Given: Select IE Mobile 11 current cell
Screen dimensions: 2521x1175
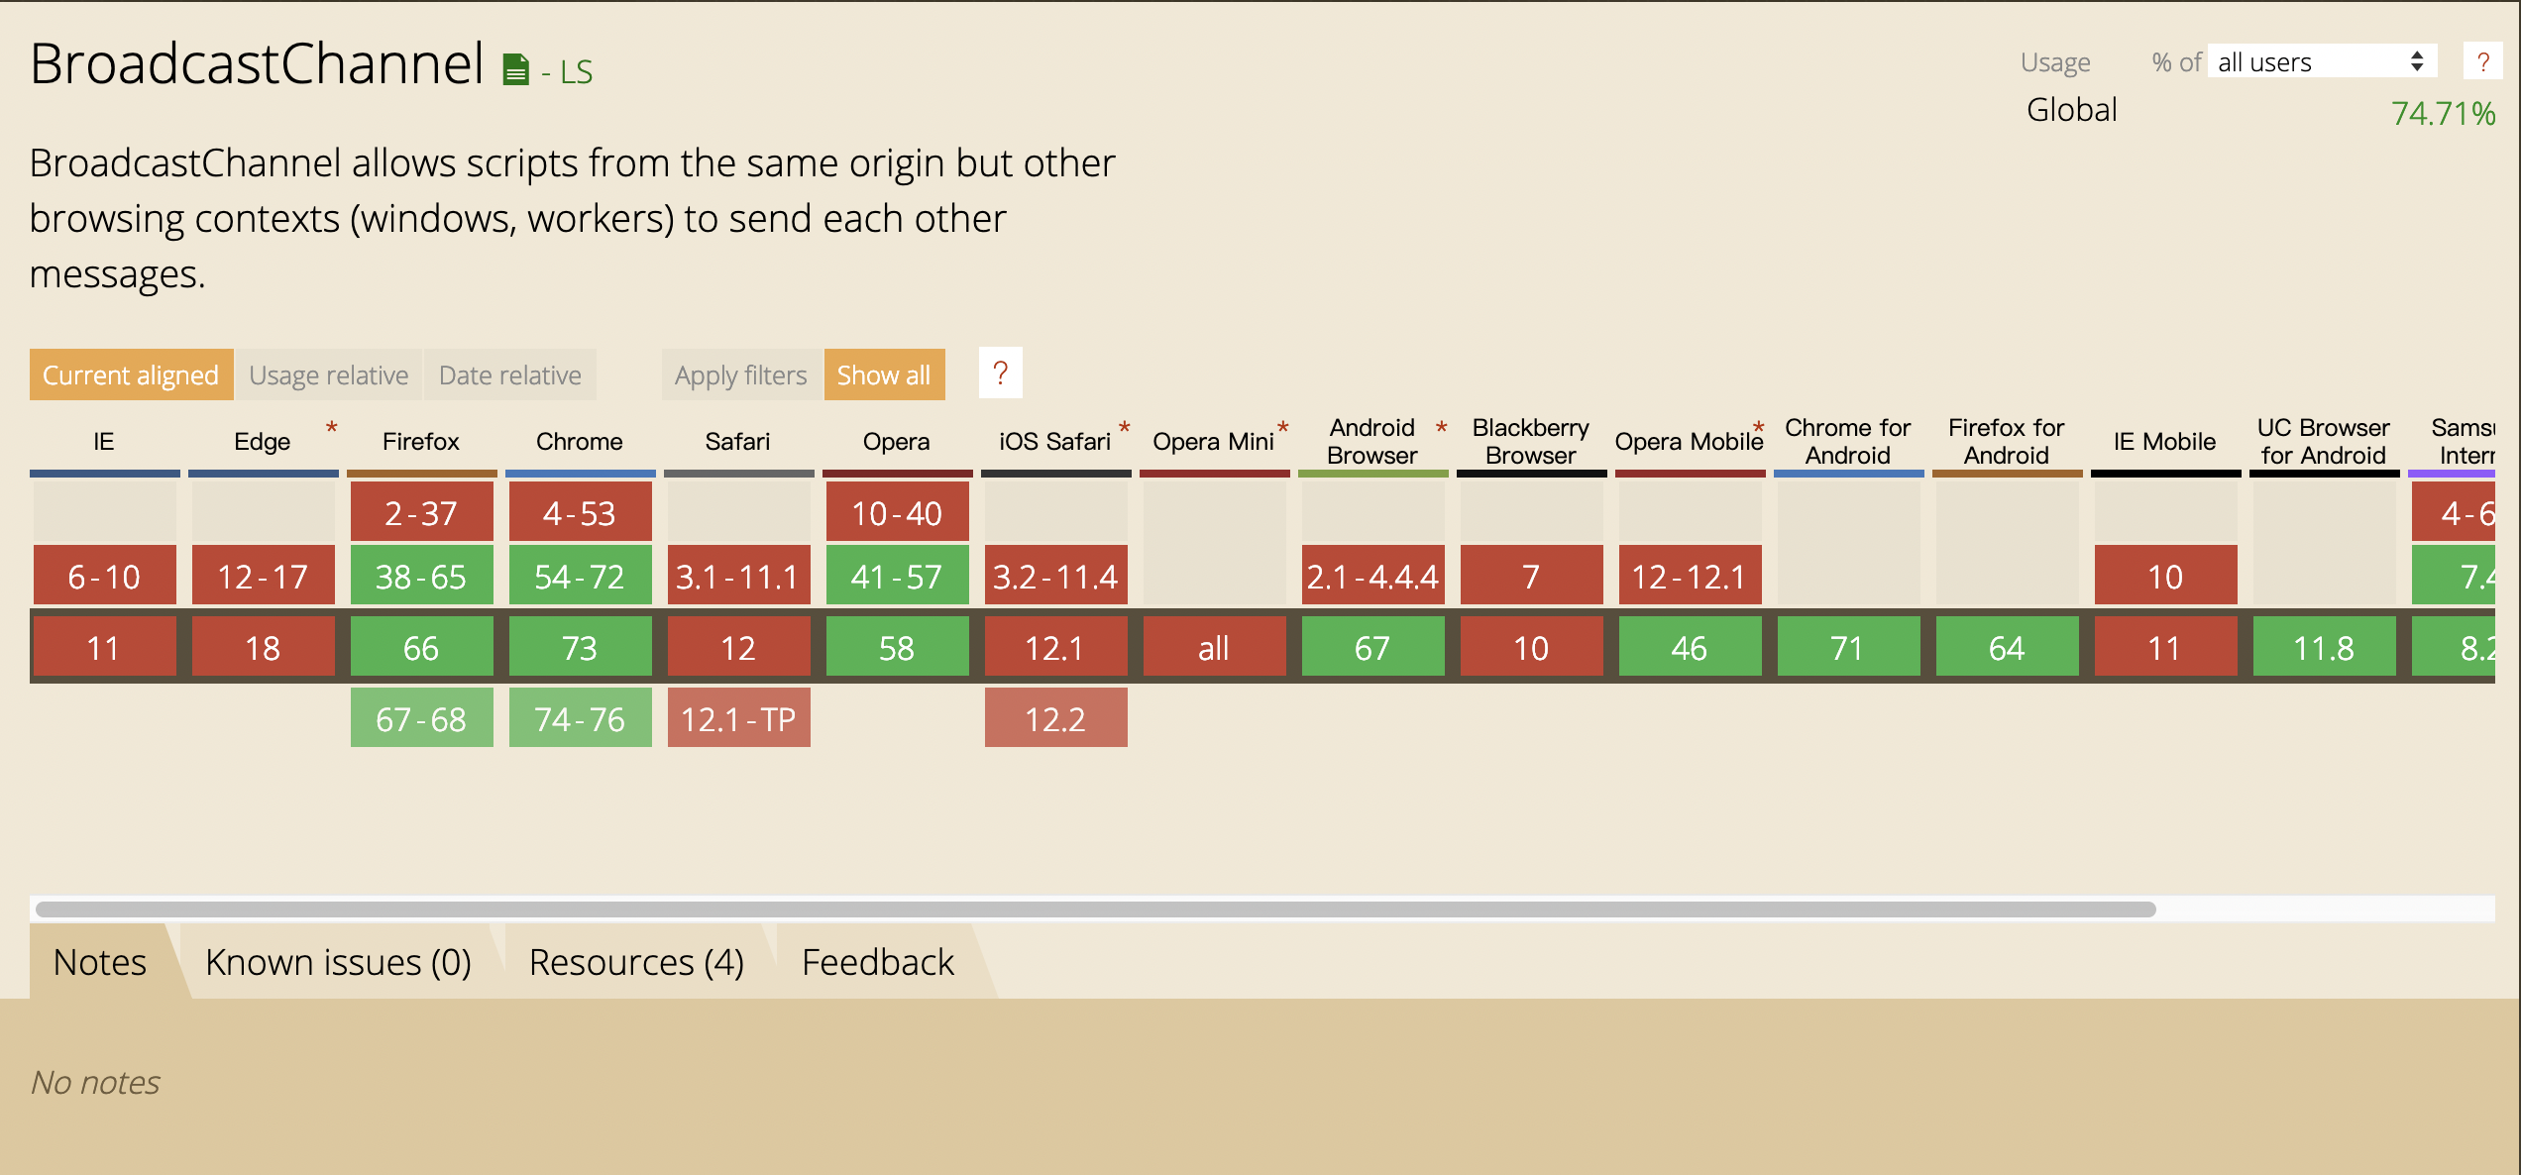Looking at the screenshot, I should point(2166,646).
